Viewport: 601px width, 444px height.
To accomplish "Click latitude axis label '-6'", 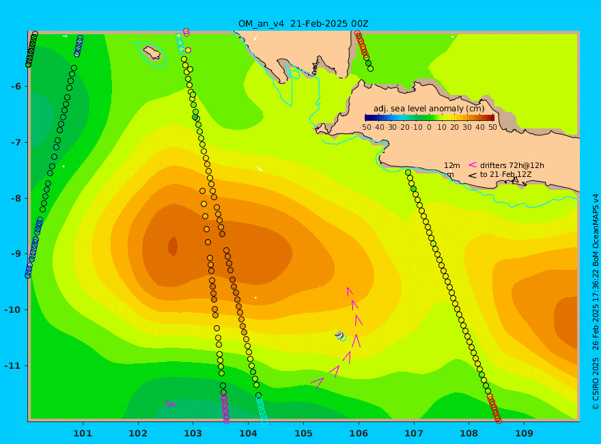I will point(16,86).
